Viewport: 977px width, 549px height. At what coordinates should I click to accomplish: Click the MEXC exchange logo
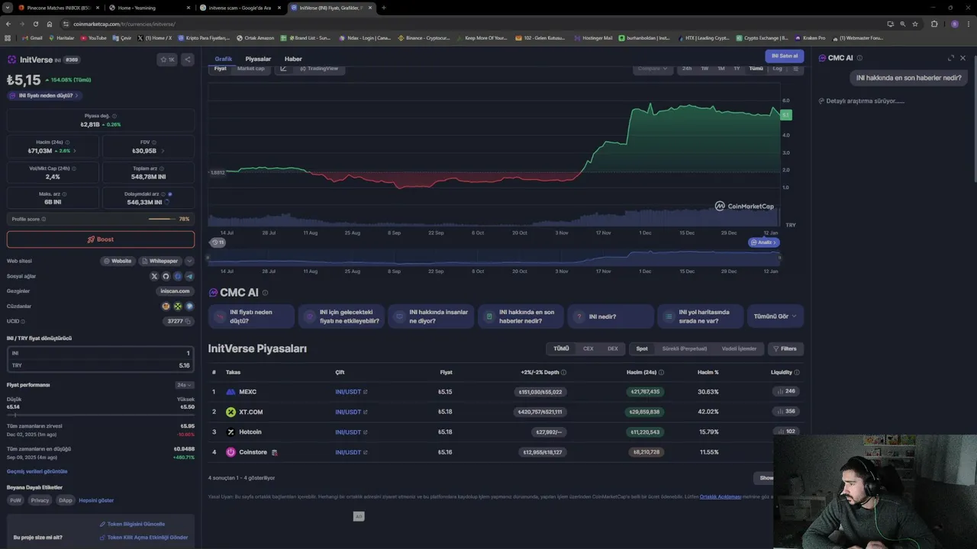click(231, 392)
